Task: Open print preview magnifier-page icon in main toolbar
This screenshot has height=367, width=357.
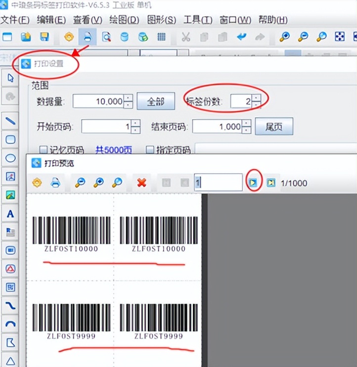Action: point(106,37)
